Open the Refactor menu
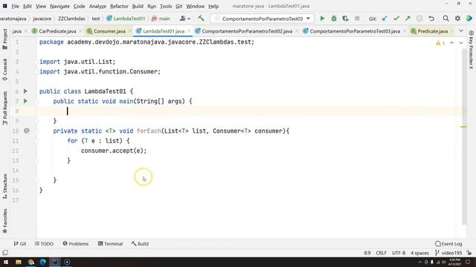Viewport: 476px width, 267px height. (x=119, y=6)
